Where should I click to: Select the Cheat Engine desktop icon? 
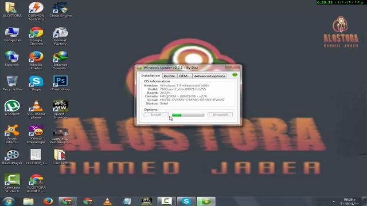tap(60, 10)
